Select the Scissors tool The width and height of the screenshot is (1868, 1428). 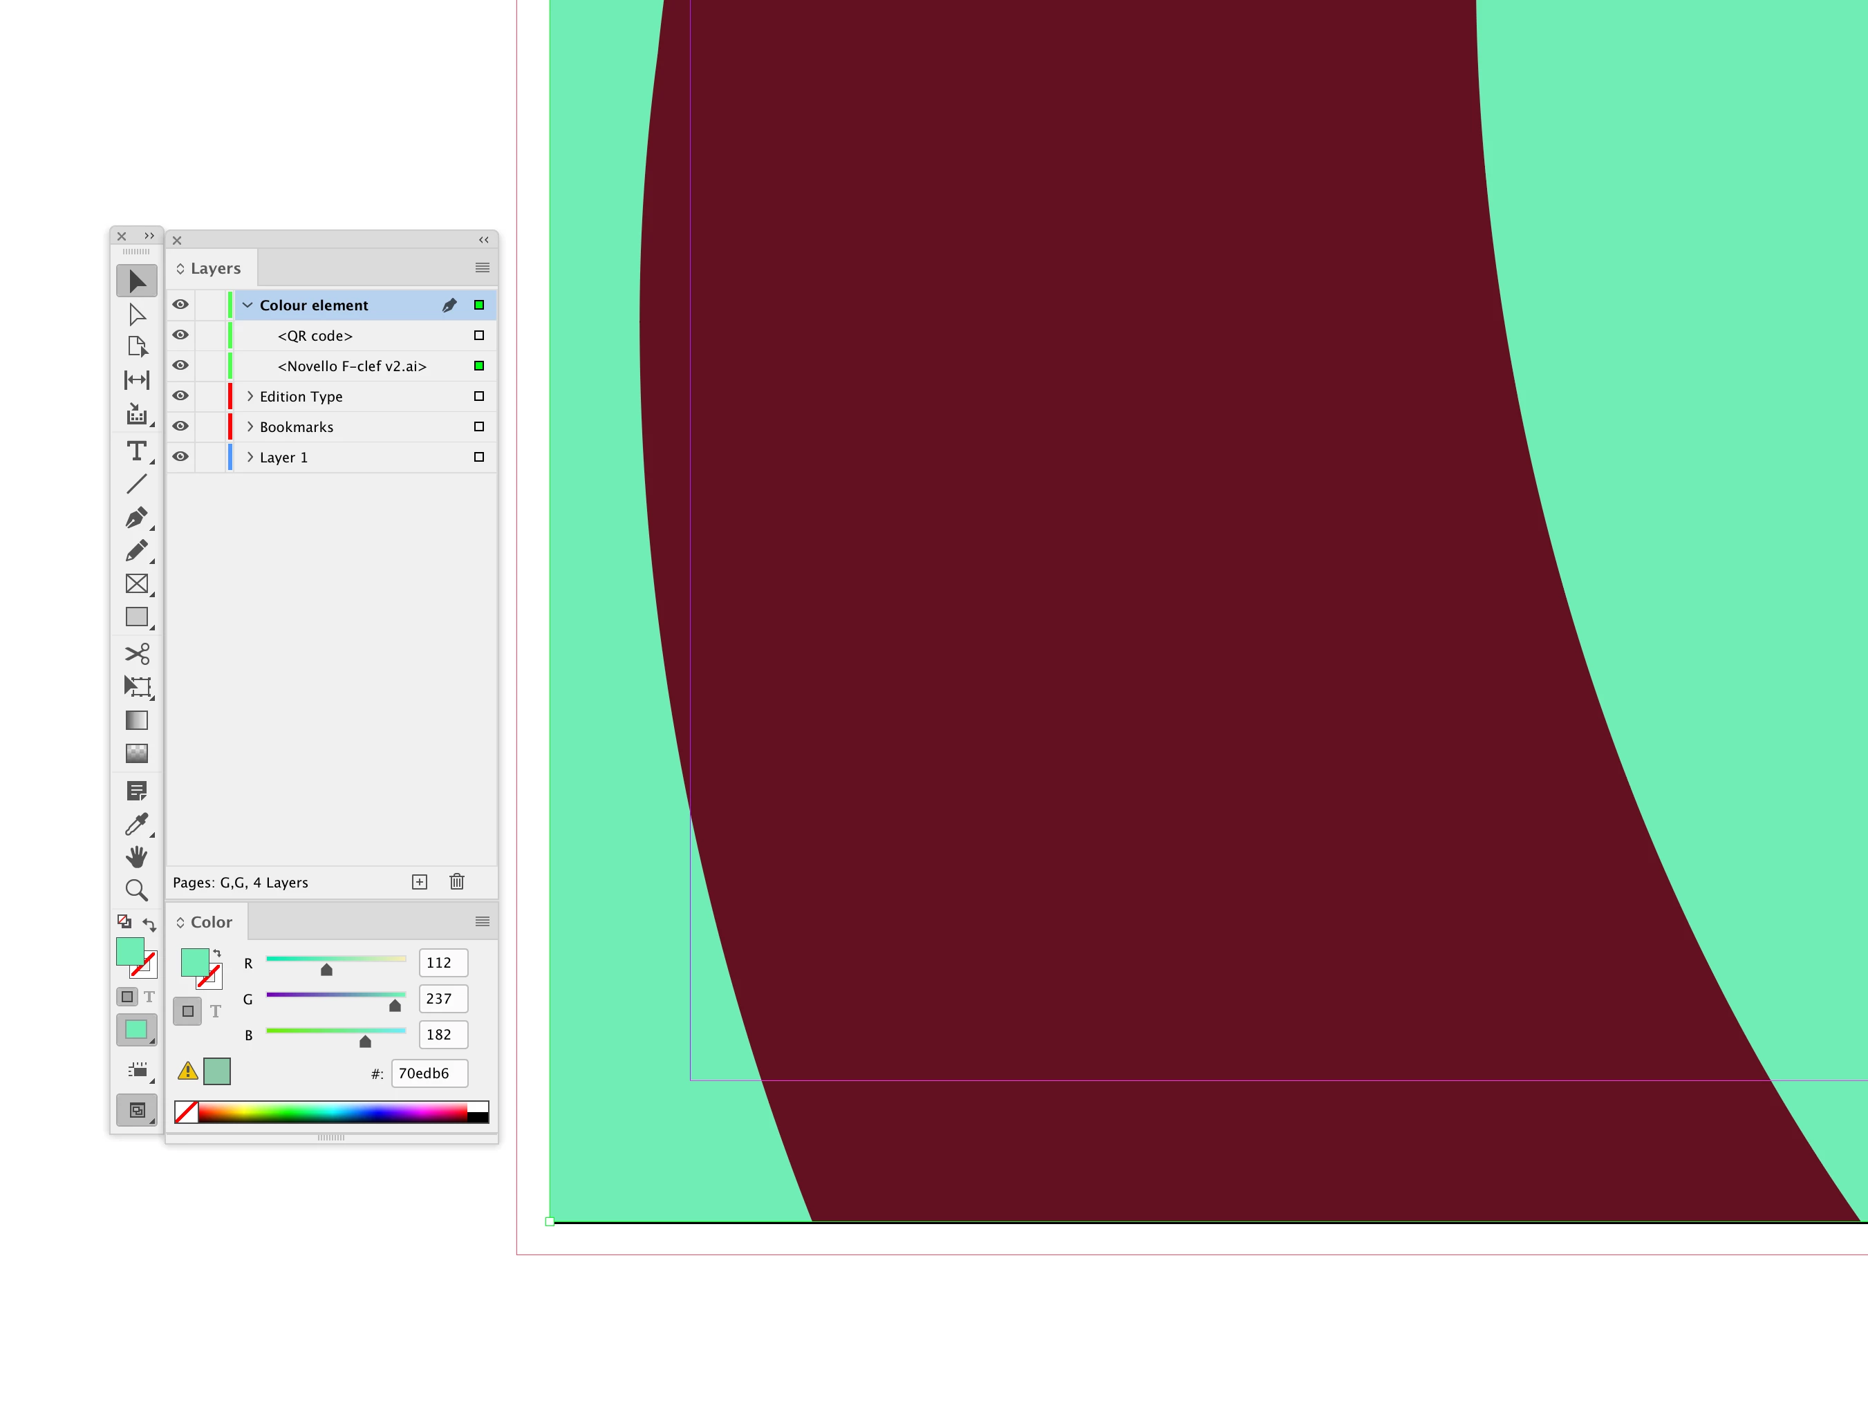click(x=136, y=652)
